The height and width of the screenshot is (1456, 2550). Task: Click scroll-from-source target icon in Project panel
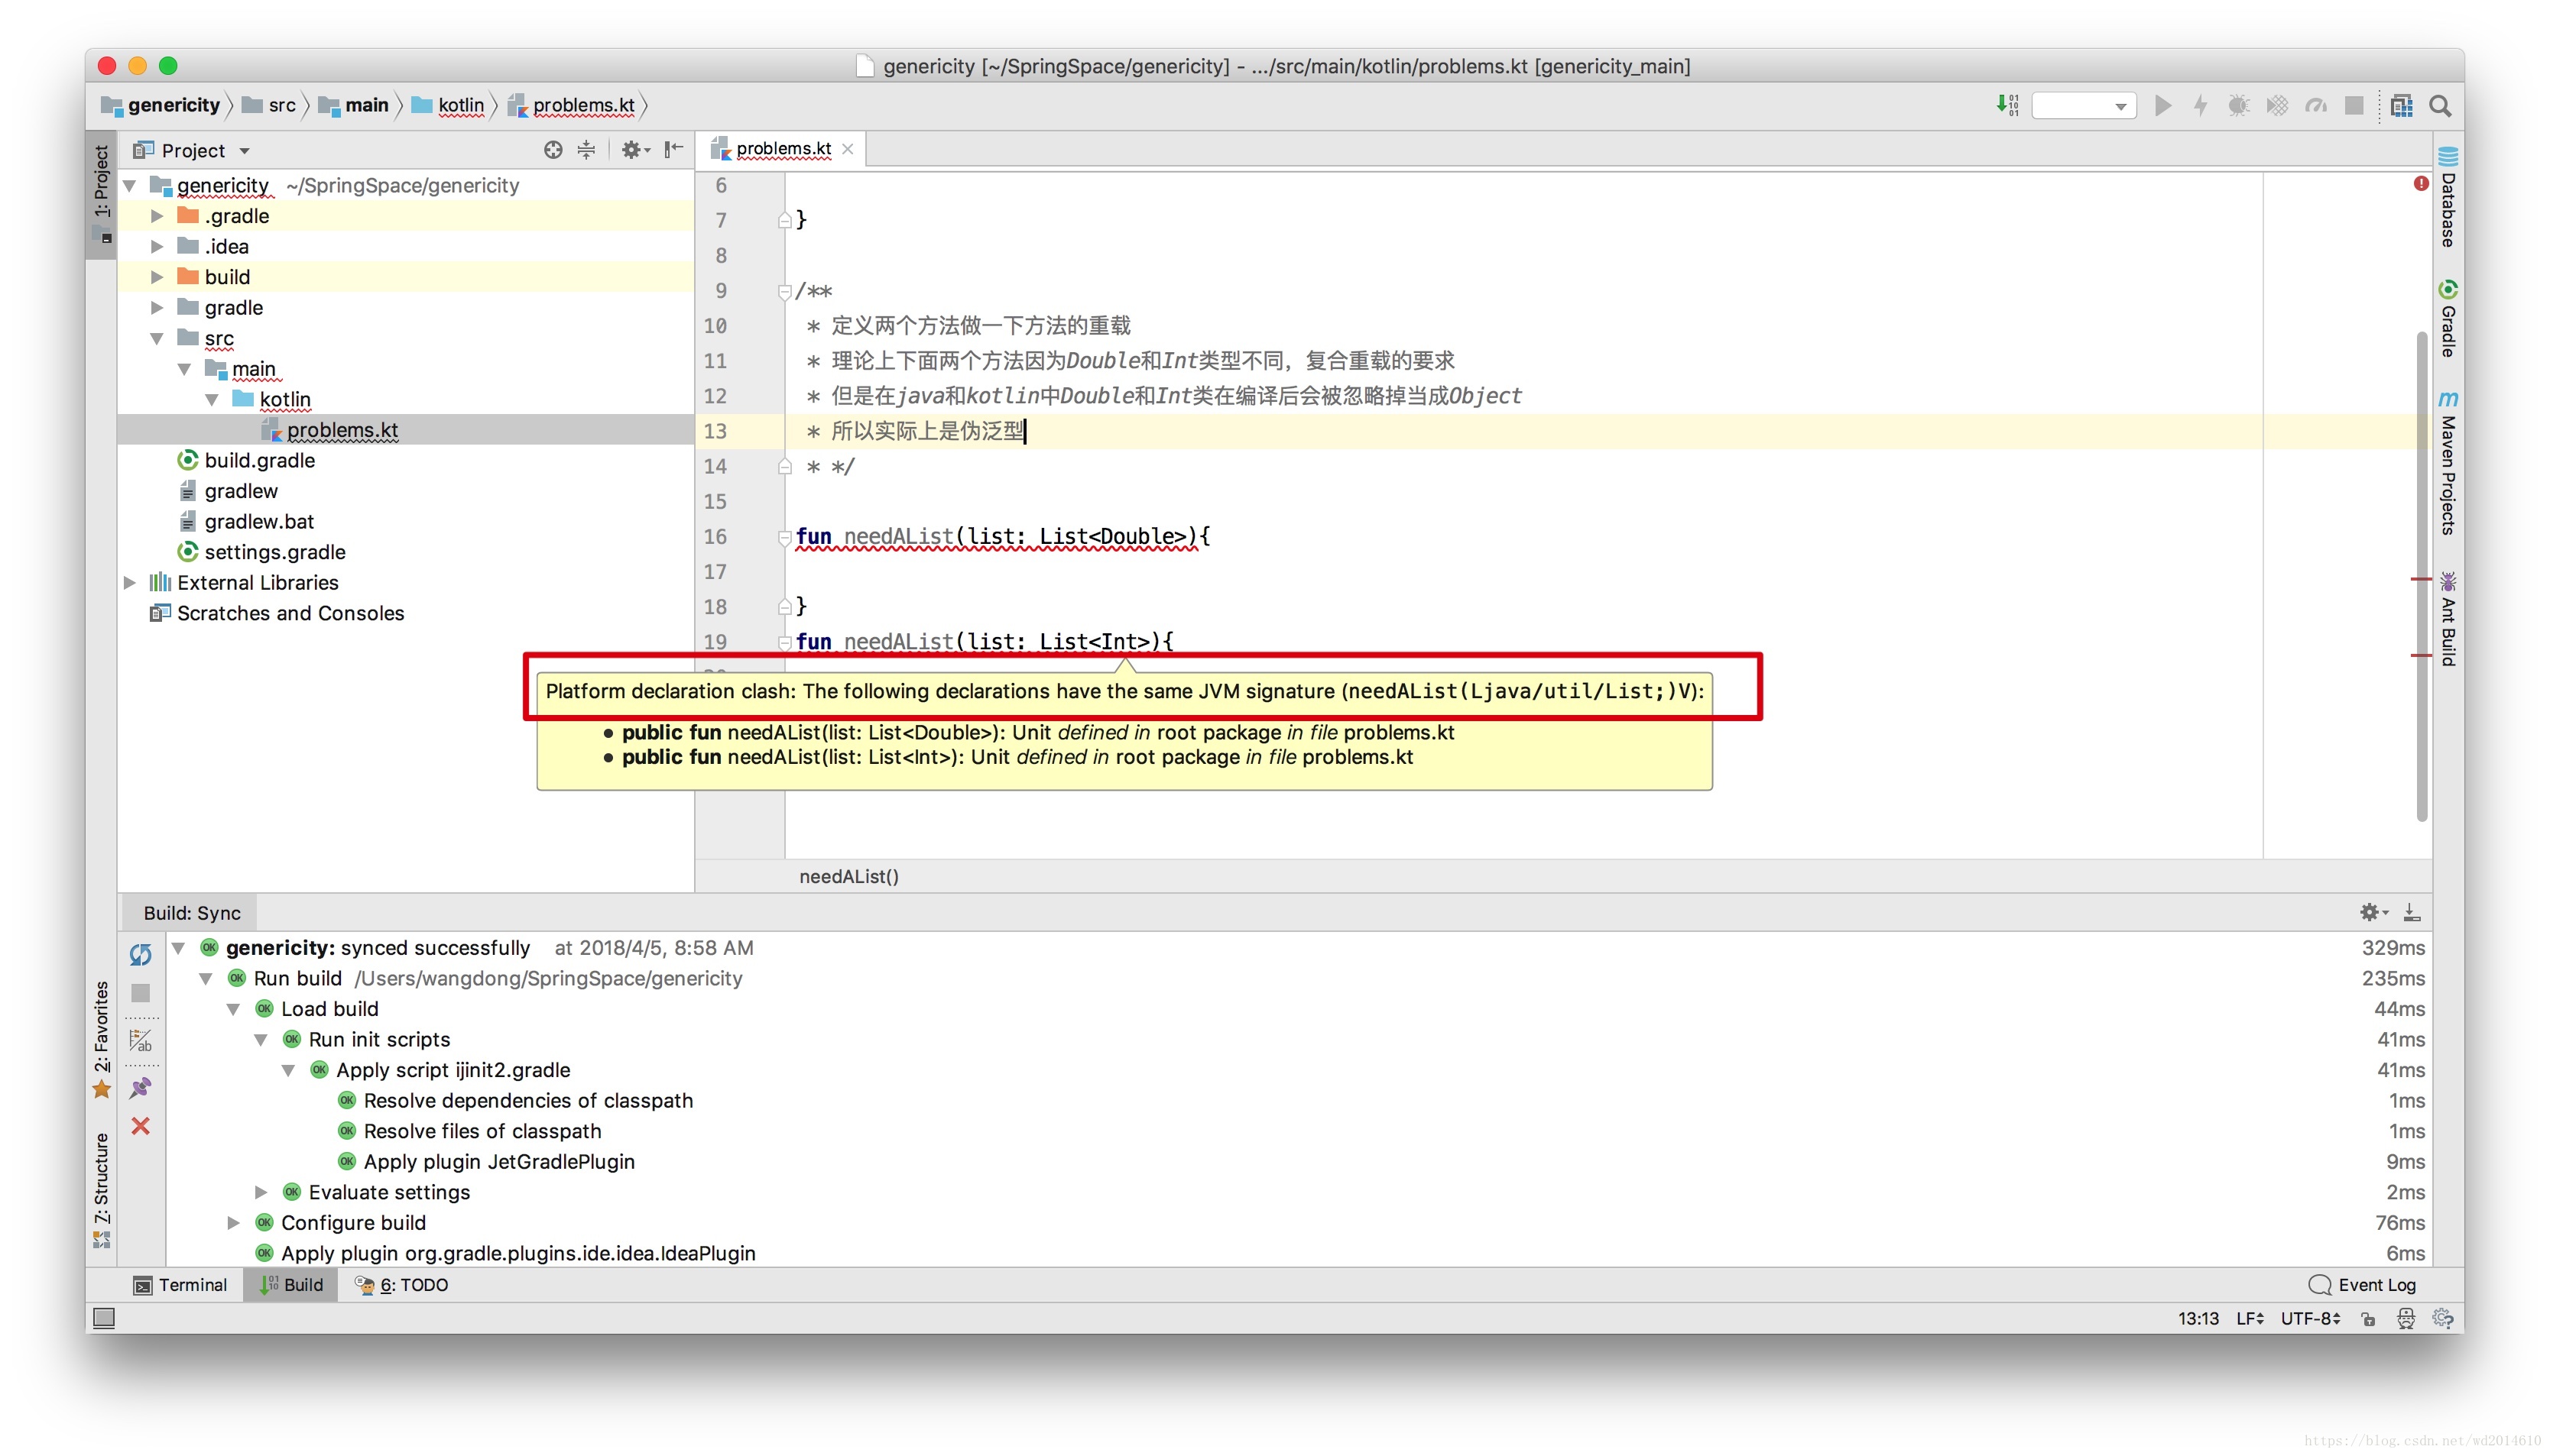[x=552, y=150]
